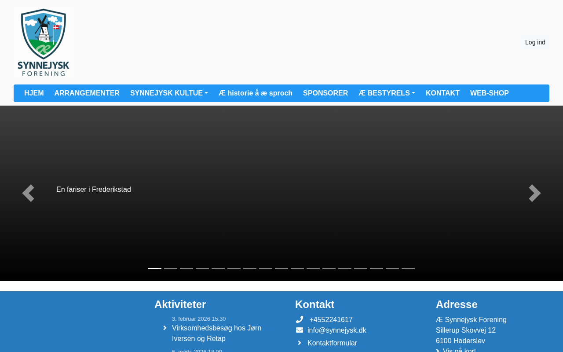This screenshot has width=563, height=352.
Task: Open Æ historie å æ sproch page
Action: pyautogui.click(x=256, y=93)
